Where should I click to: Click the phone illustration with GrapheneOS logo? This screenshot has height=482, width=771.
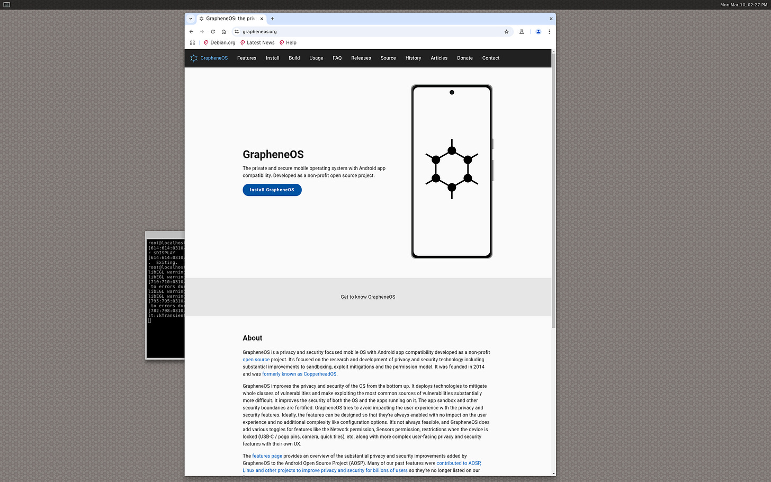pyautogui.click(x=452, y=172)
